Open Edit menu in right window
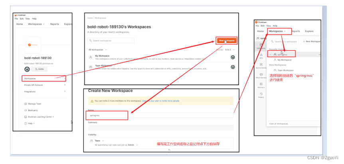Screen dimensions: 344x164 (x=263, y=26)
